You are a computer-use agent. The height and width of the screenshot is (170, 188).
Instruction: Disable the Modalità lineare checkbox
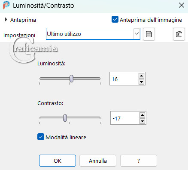tap(41, 137)
